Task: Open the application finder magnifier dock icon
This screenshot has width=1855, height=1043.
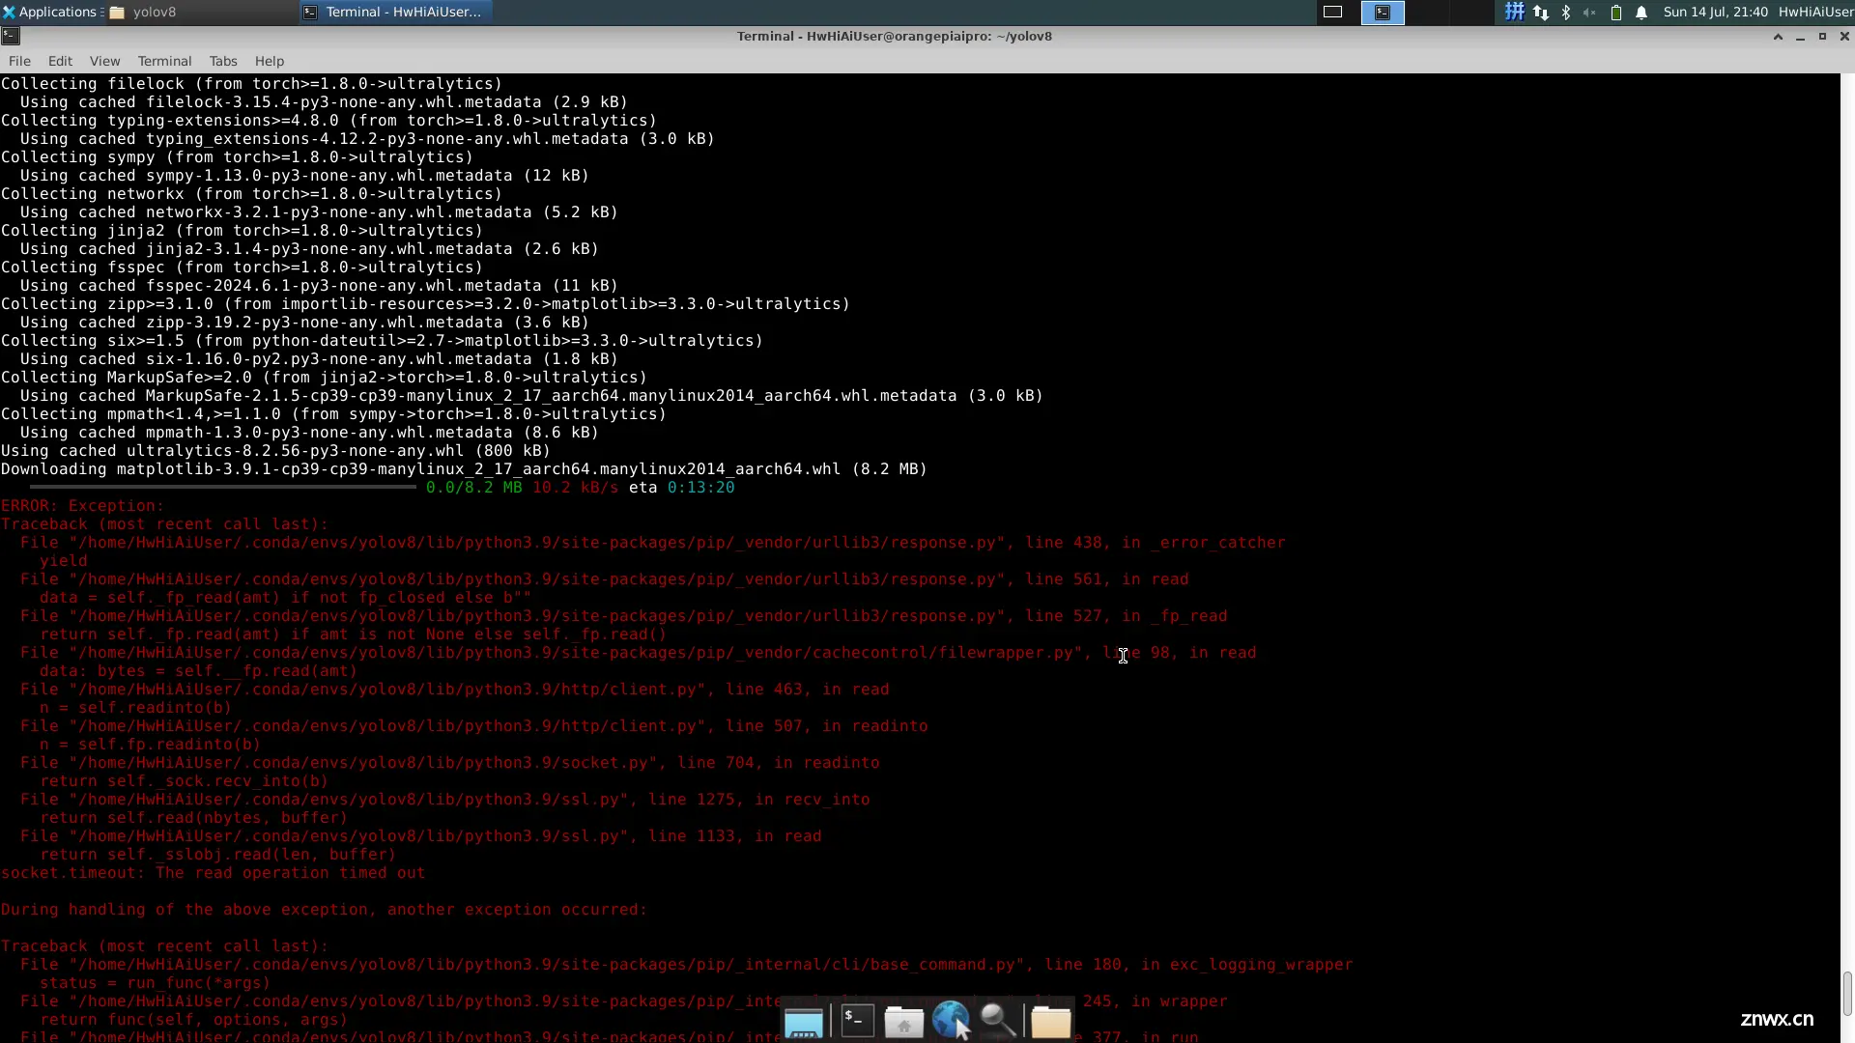Action: pos(998,1021)
